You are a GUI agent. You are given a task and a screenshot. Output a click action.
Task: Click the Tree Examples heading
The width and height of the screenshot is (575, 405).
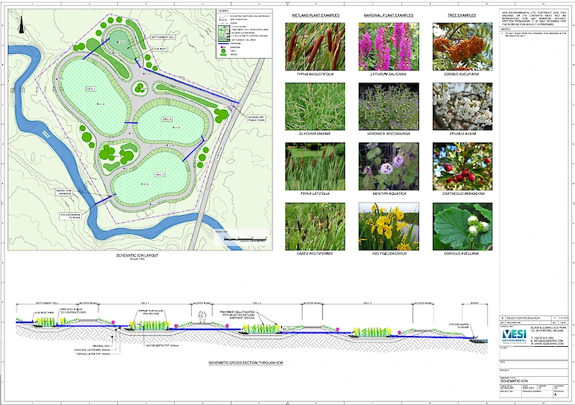pos(461,15)
